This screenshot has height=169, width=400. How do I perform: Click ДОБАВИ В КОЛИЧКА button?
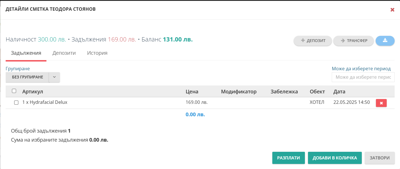[335, 158]
